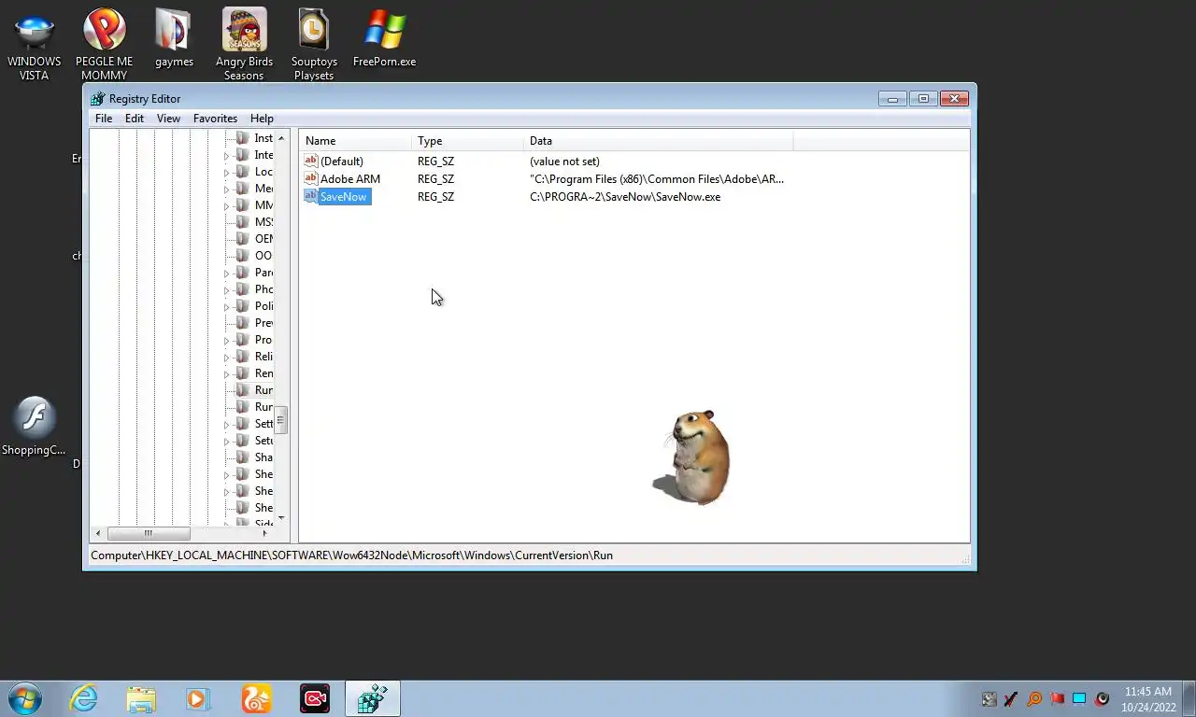
Task: Click the Windows Start orb
Action: pyautogui.click(x=24, y=698)
